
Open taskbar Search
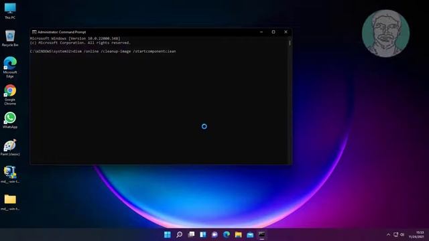pyautogui.click(x=179, y=234)
